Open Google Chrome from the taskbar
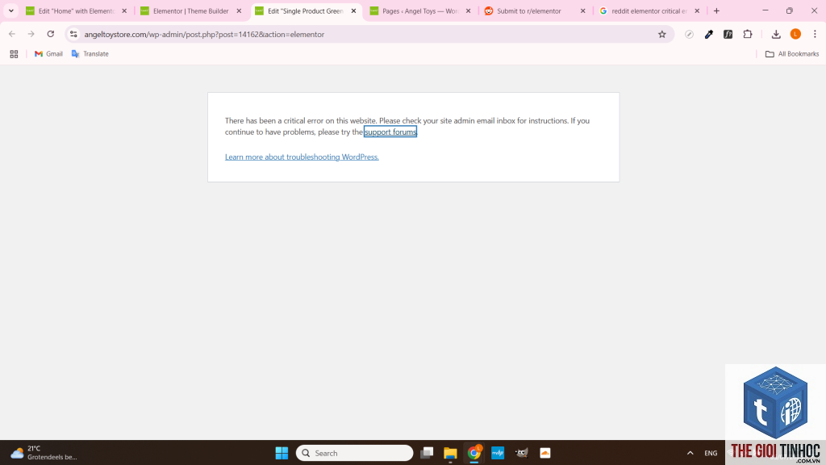The width and height of the screenshot is (826, 465). [474, 453]
